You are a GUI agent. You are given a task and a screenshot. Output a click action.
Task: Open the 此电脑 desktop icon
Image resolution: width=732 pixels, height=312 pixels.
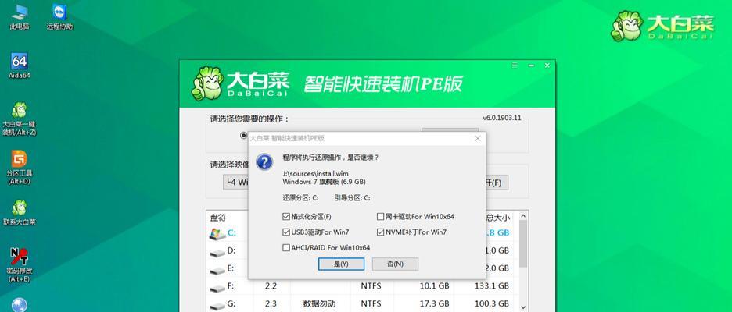click(19, 16)
